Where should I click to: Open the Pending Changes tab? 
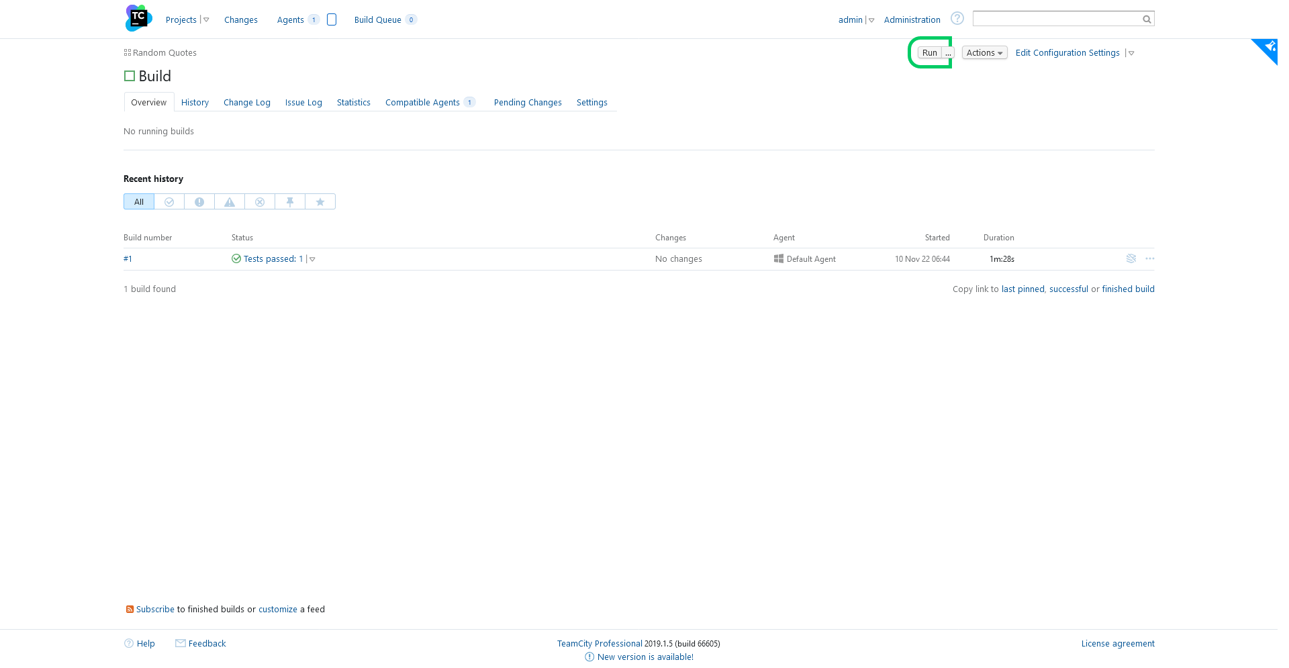point(528,102)
